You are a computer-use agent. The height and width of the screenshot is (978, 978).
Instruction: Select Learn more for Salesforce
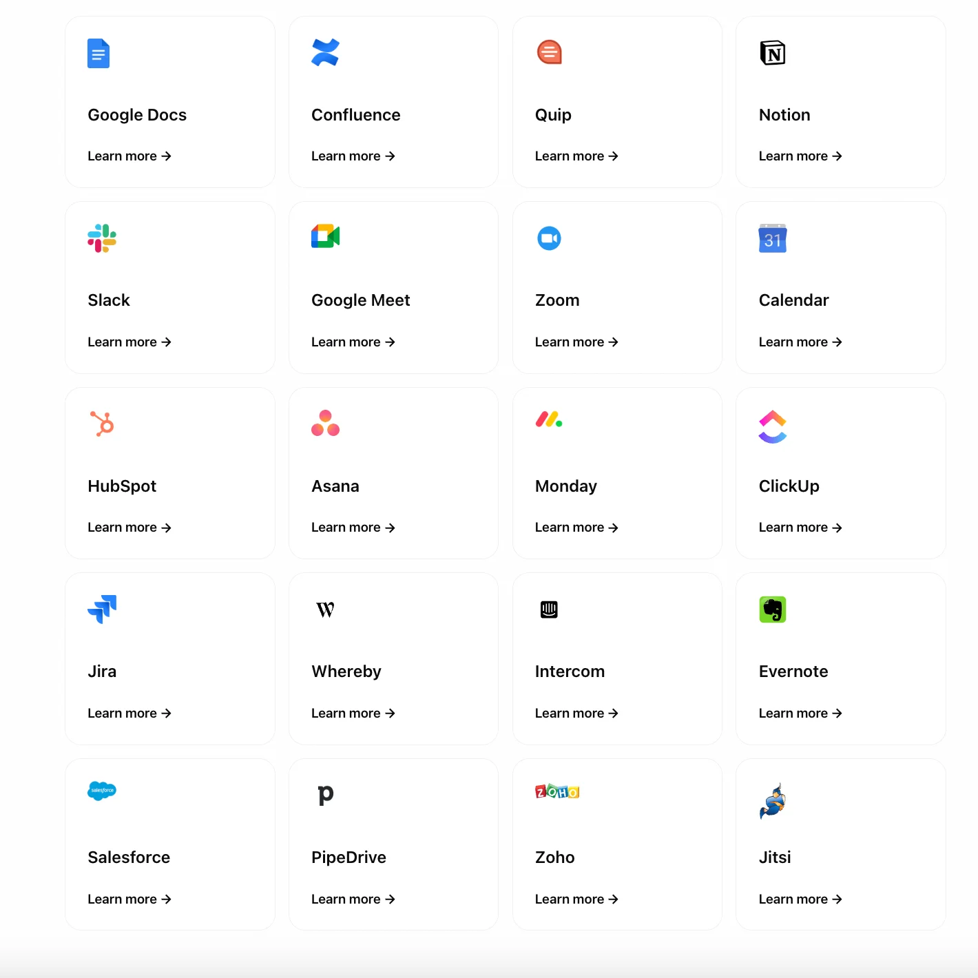point(129,899)
